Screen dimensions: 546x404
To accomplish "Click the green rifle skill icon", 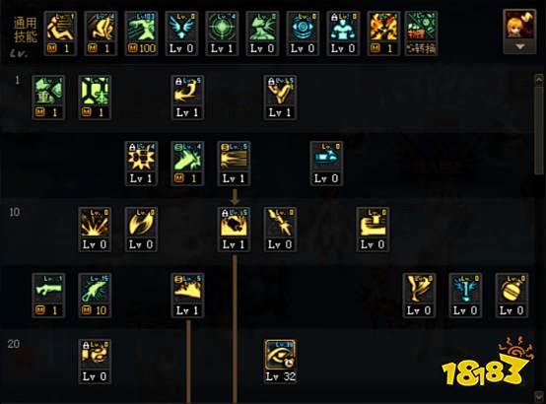I will [48, 296].
